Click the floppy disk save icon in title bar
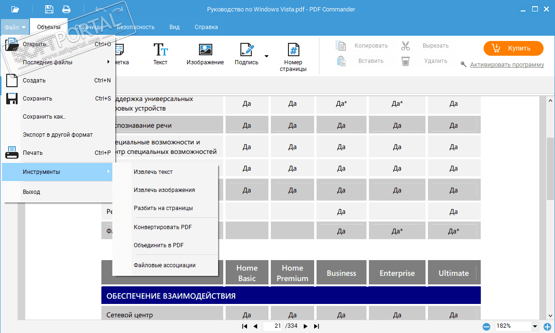Image resolution: width=555 pixels, height=333 pixels. coord(49,10)
